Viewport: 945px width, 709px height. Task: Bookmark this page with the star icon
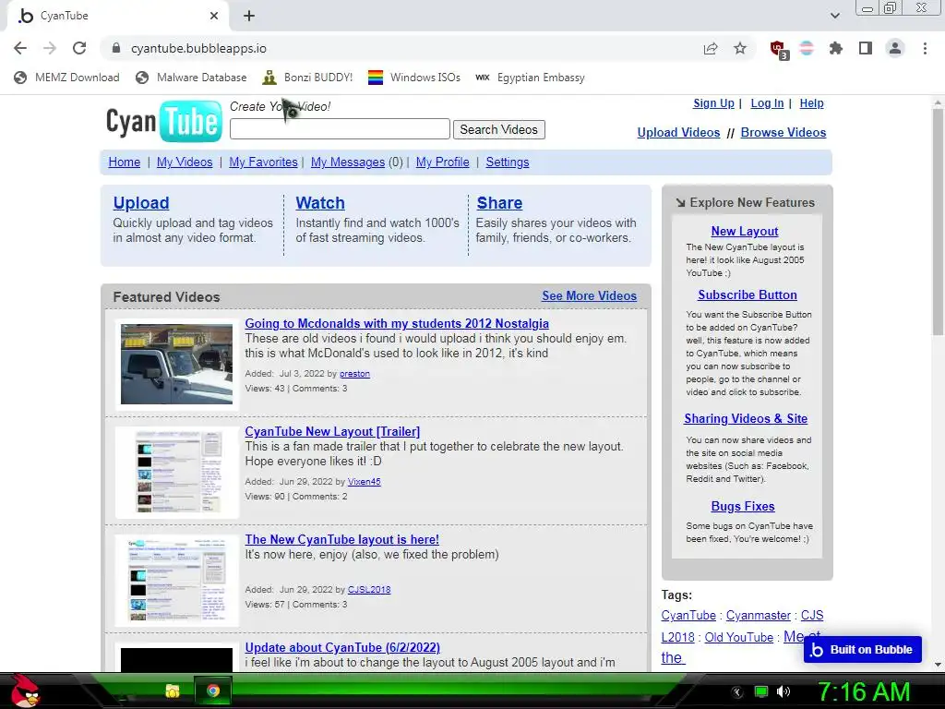(740, 48)
